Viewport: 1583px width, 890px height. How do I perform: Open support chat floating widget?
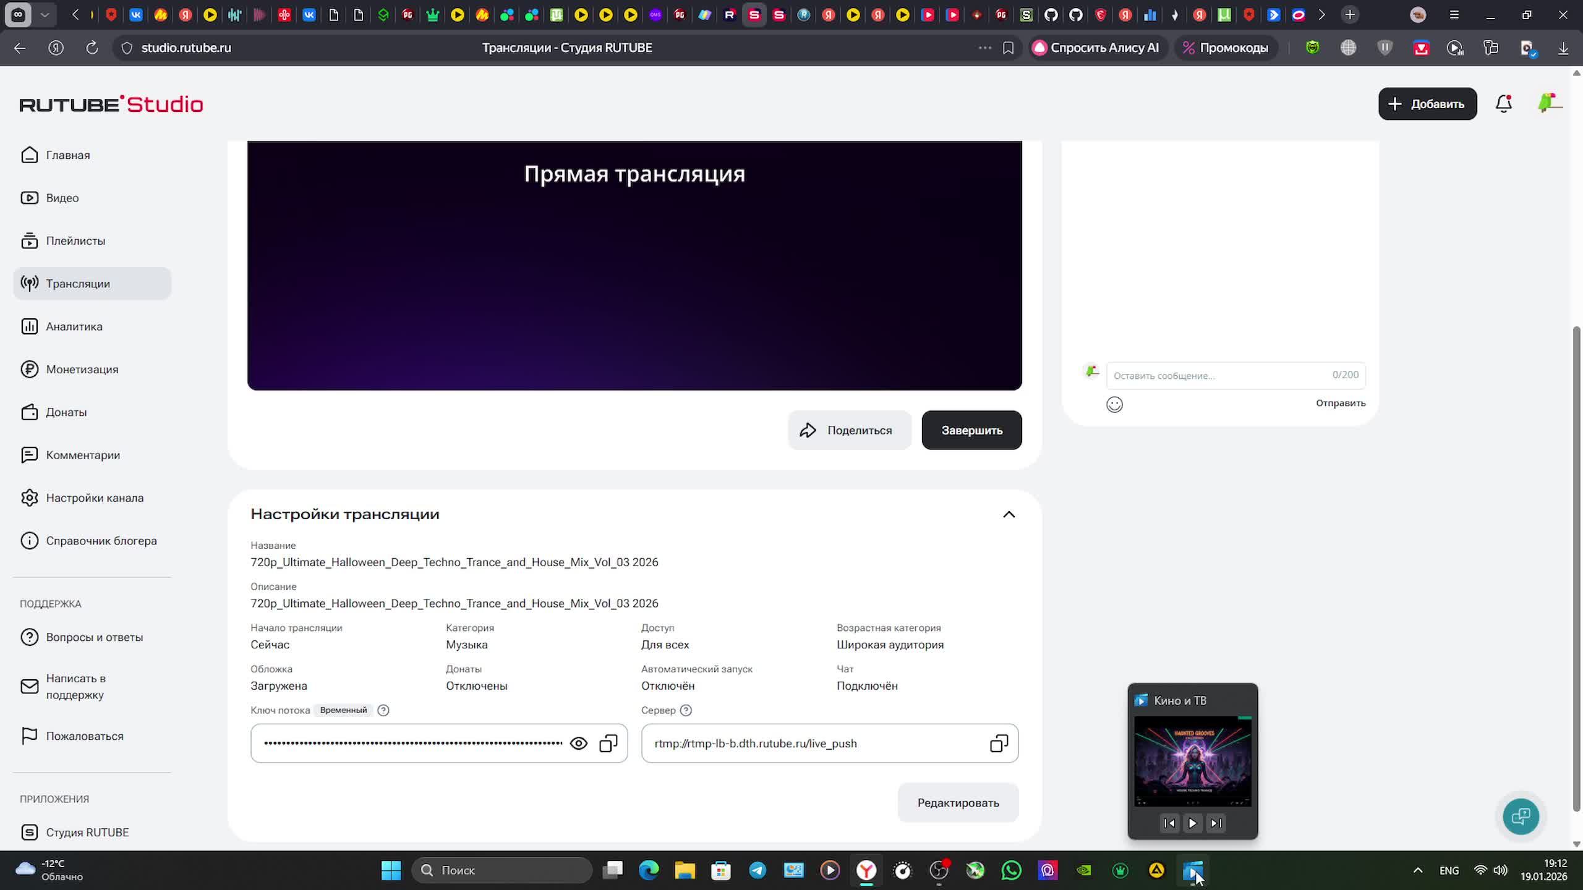click(x=1521, y=816)
